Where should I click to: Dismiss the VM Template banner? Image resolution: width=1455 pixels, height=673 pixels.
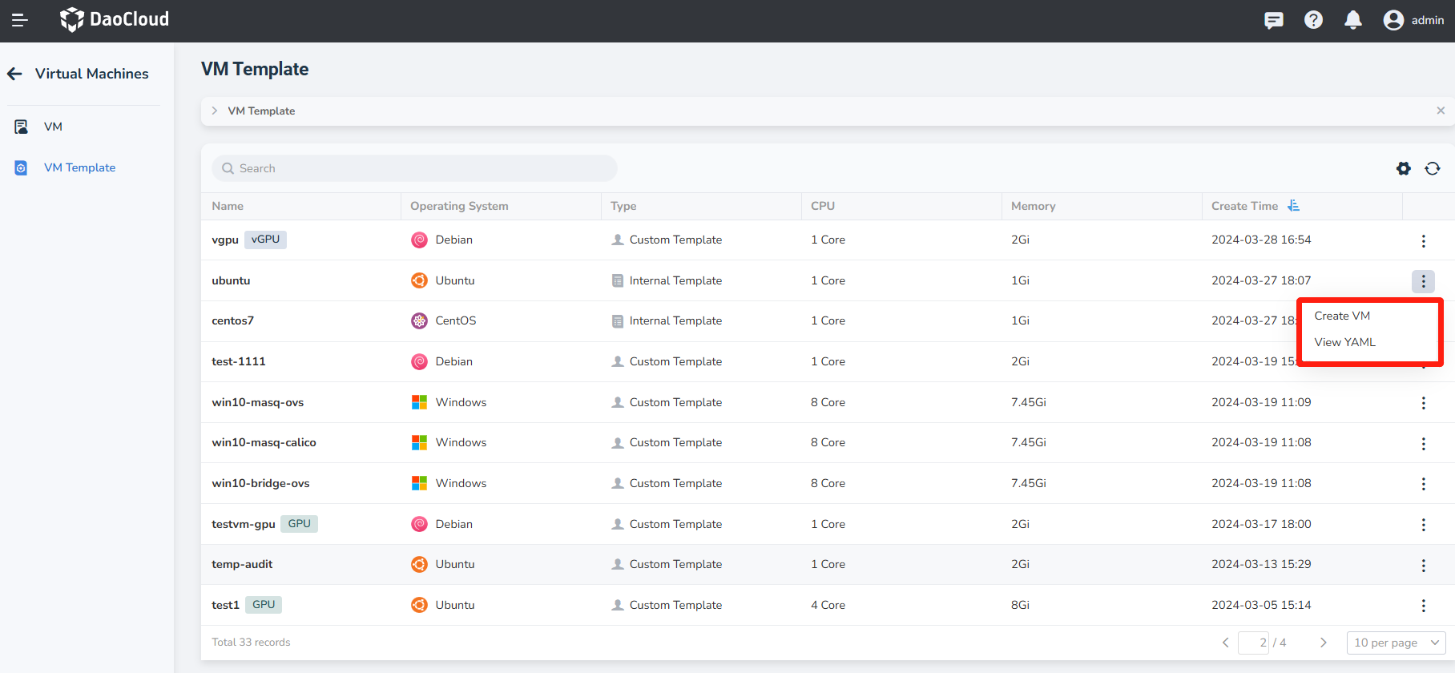pyautogui.click(x=1441, y=111)
